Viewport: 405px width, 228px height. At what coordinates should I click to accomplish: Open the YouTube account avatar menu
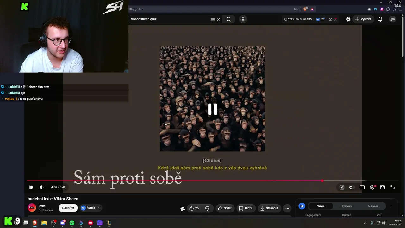click(393, 19)
